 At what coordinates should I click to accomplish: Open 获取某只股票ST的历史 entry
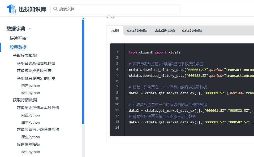[x=36, y=78]
